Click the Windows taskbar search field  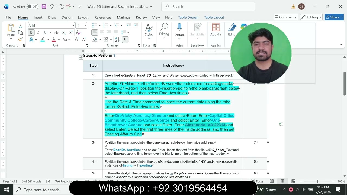41,190
